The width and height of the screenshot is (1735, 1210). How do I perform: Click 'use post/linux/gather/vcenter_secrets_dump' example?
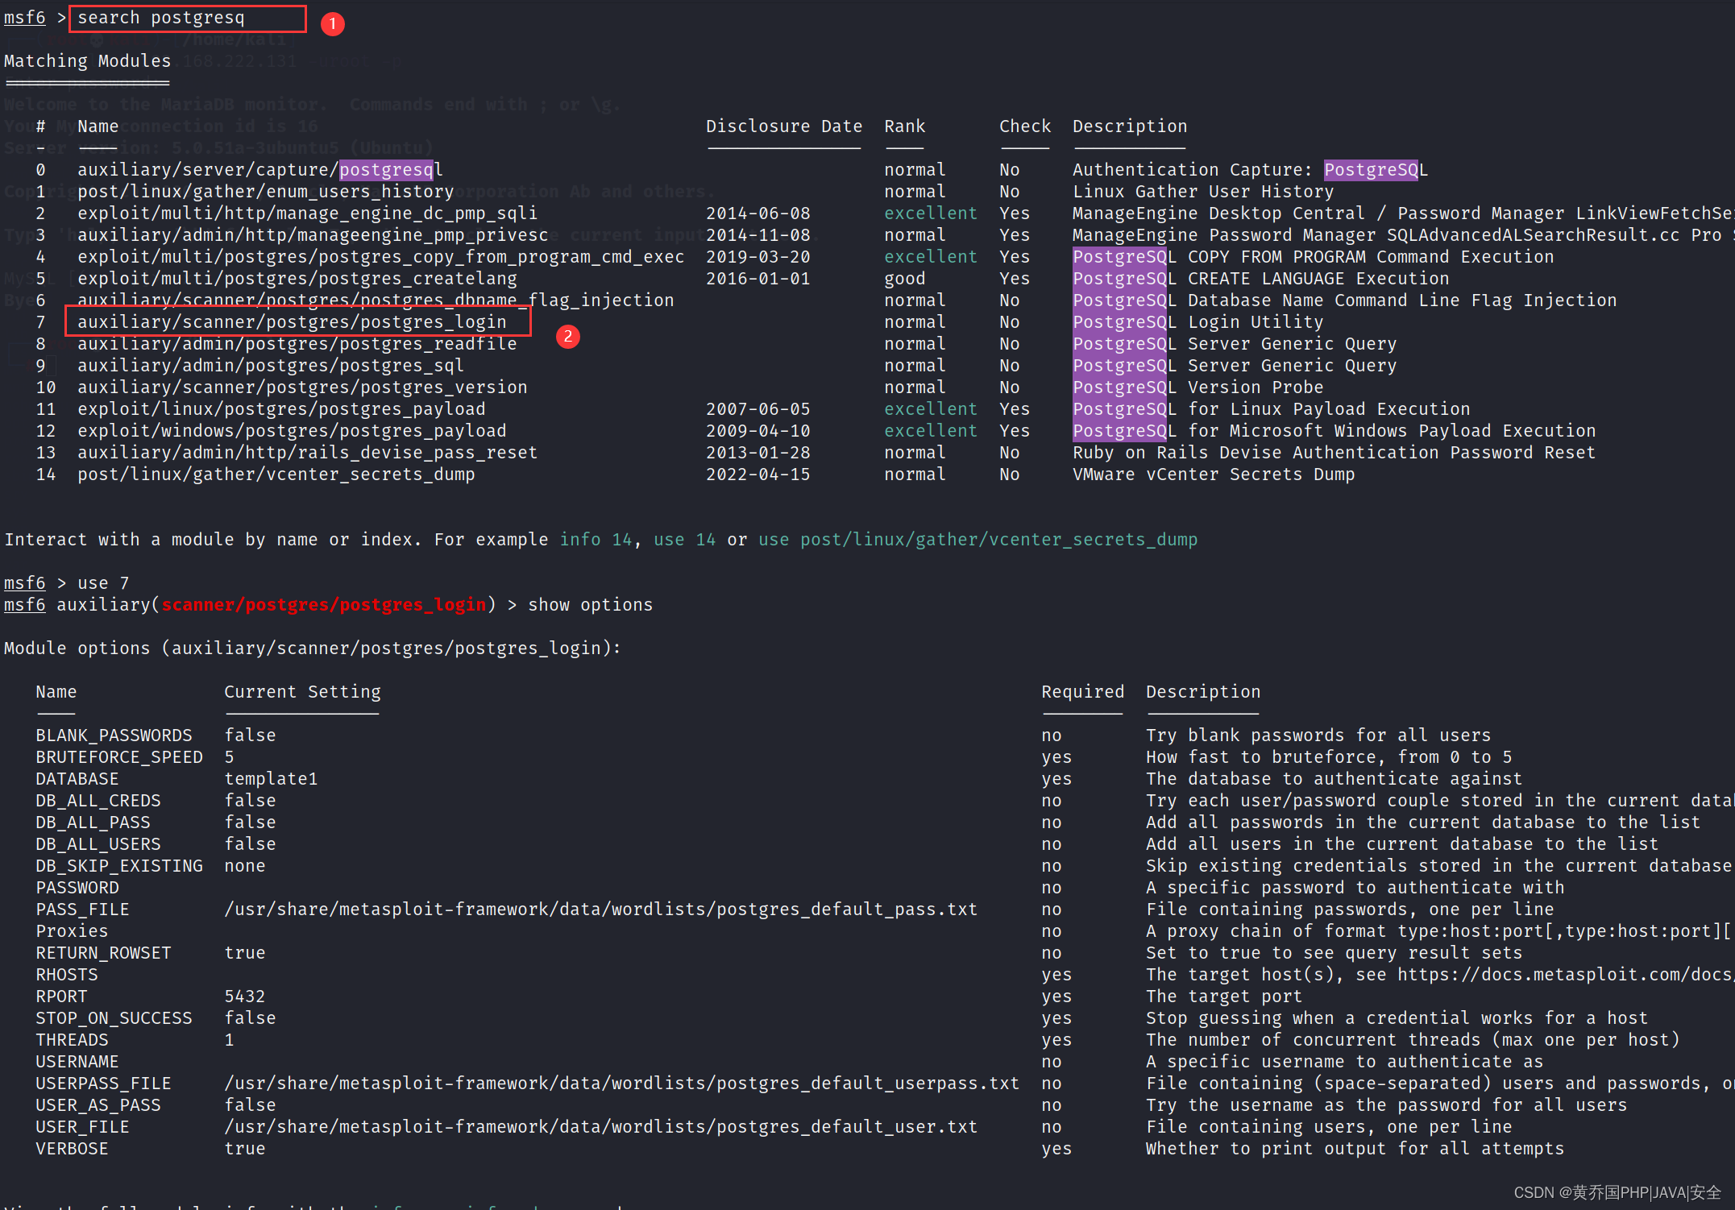pos(978,540)
